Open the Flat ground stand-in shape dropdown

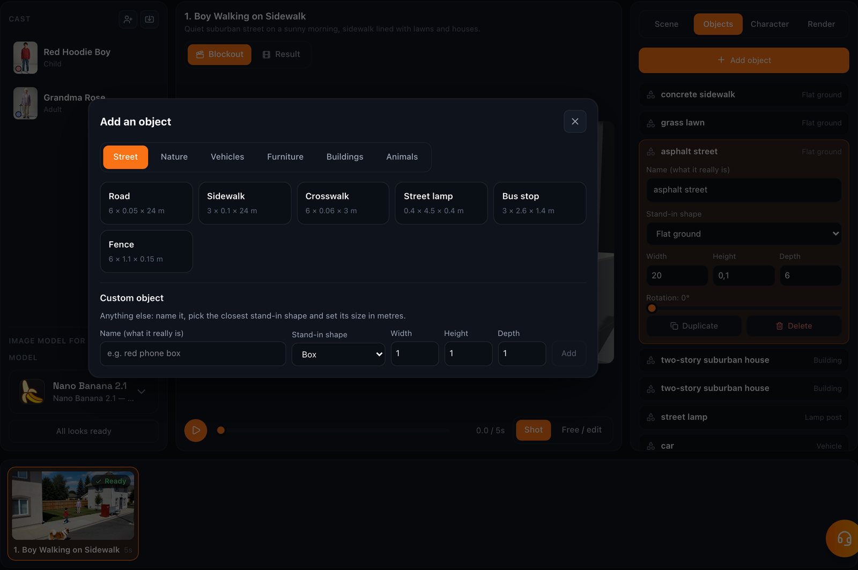click(x=744, y=234)
